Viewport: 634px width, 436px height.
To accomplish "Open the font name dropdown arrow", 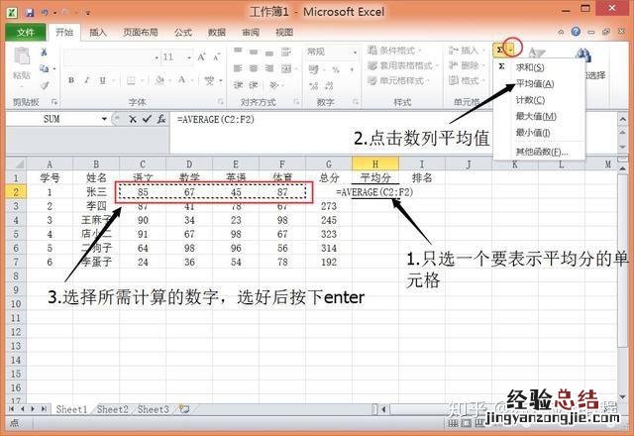I will [157, 57].
